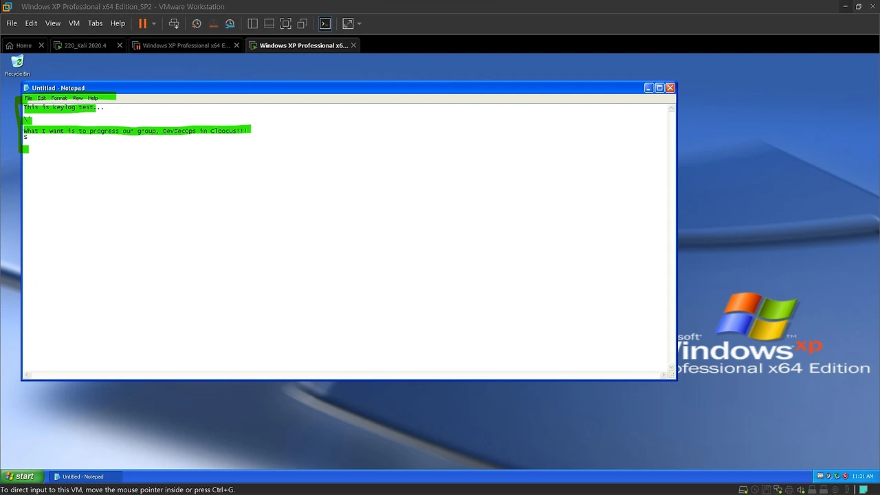Viewport: 880px width, 495px height.
Task: Close the active Windows XP Professional tab
Action: [353, 45]
